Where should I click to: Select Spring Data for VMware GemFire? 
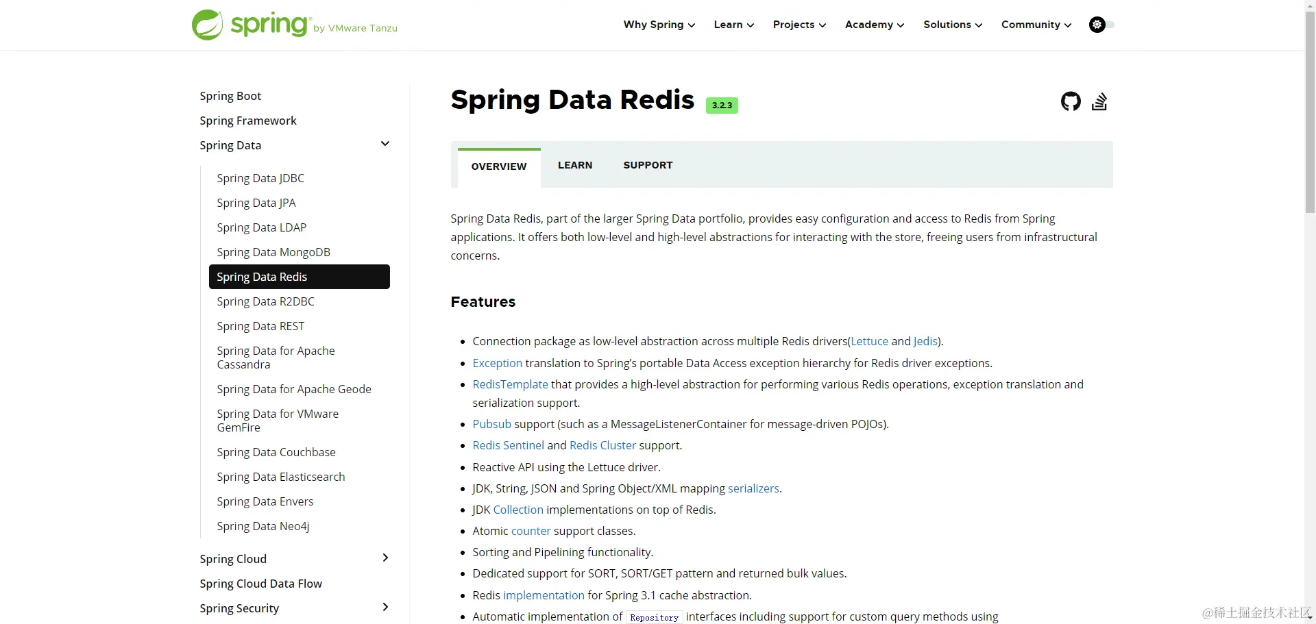278,421
